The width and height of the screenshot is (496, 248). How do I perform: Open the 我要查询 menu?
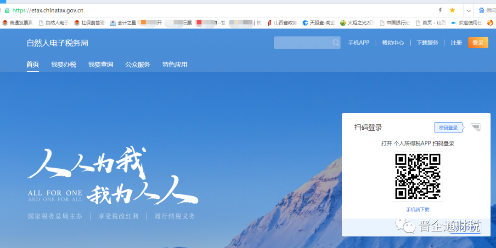[101, 64]
